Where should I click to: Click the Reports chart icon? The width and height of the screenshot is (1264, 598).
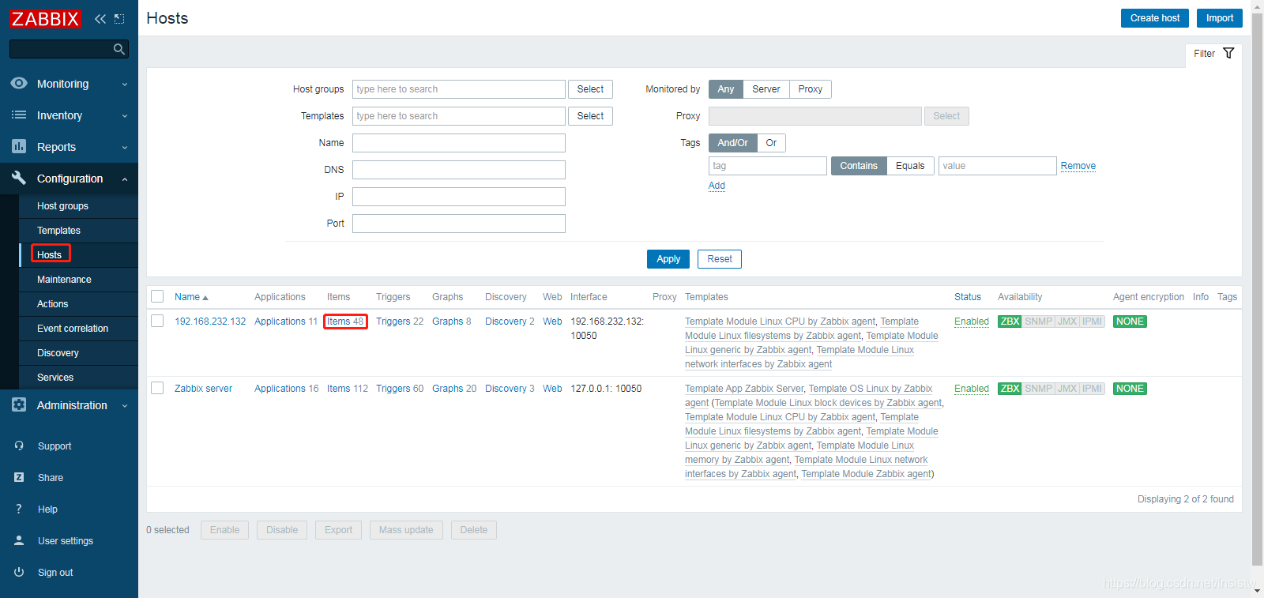point(19,146)
